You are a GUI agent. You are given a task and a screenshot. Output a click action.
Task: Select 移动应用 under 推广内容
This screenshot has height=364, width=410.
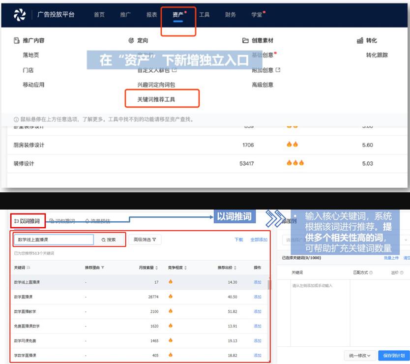pos(33,85)
